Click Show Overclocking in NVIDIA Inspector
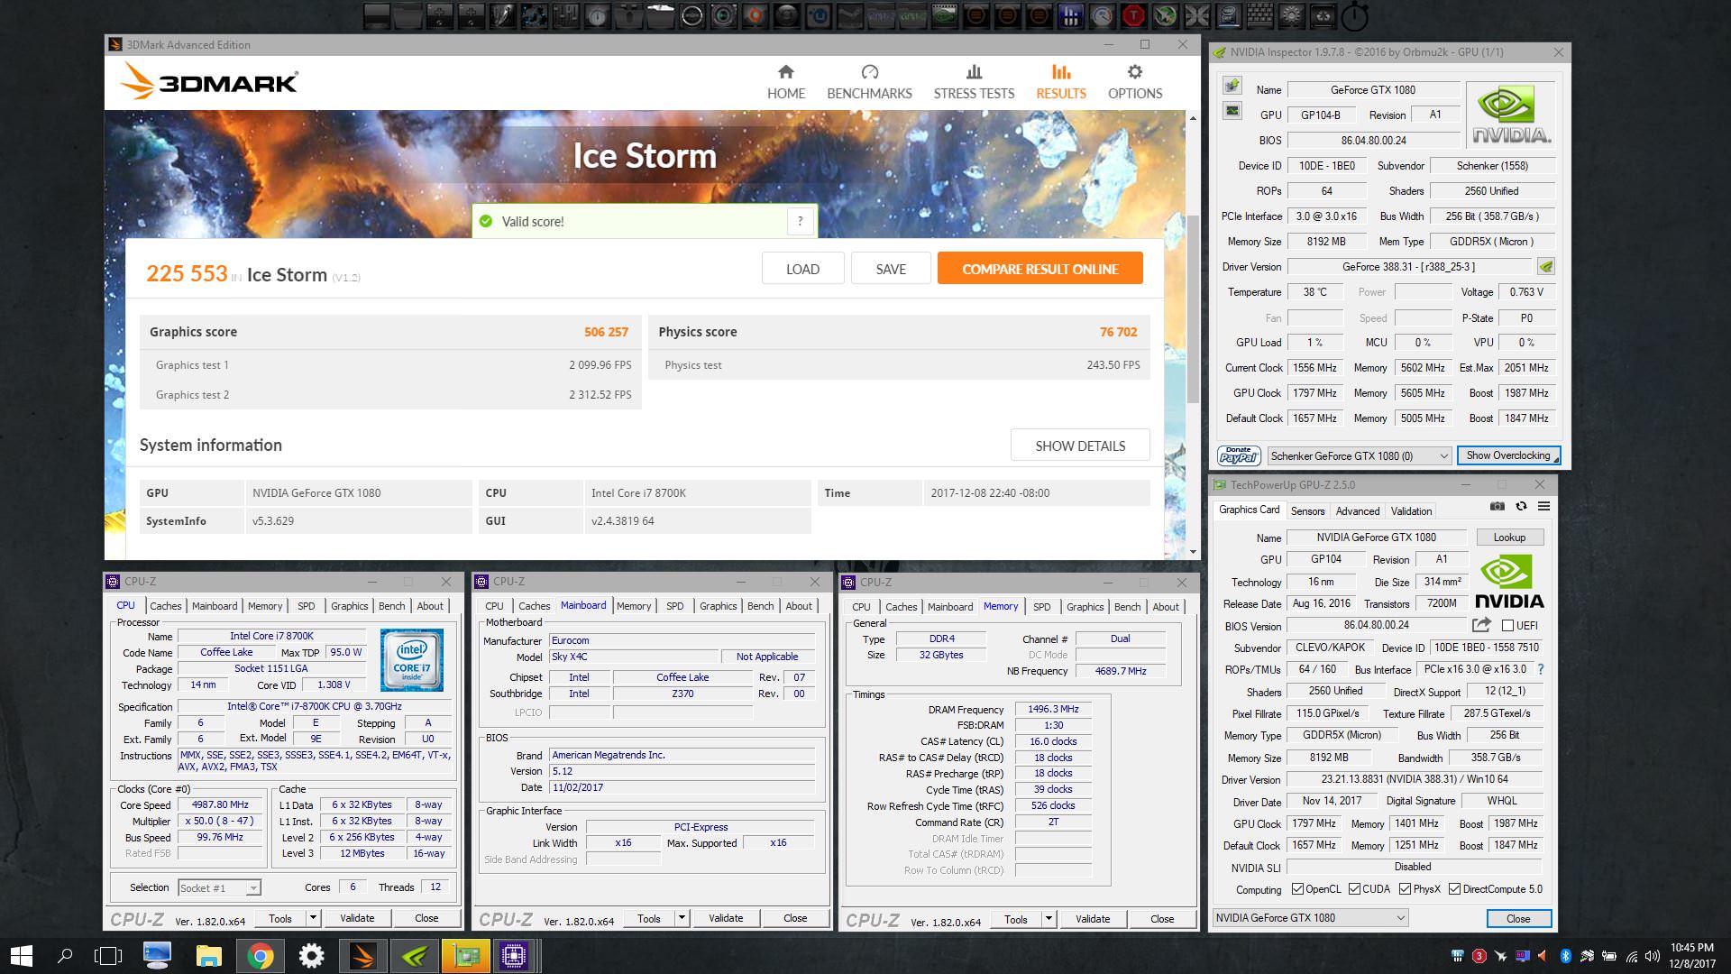 (x=1508, y=455)
